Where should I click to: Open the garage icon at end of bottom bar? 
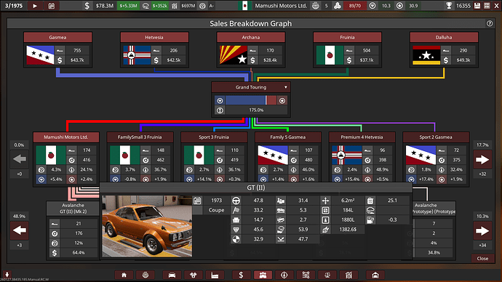coord(375,275)
